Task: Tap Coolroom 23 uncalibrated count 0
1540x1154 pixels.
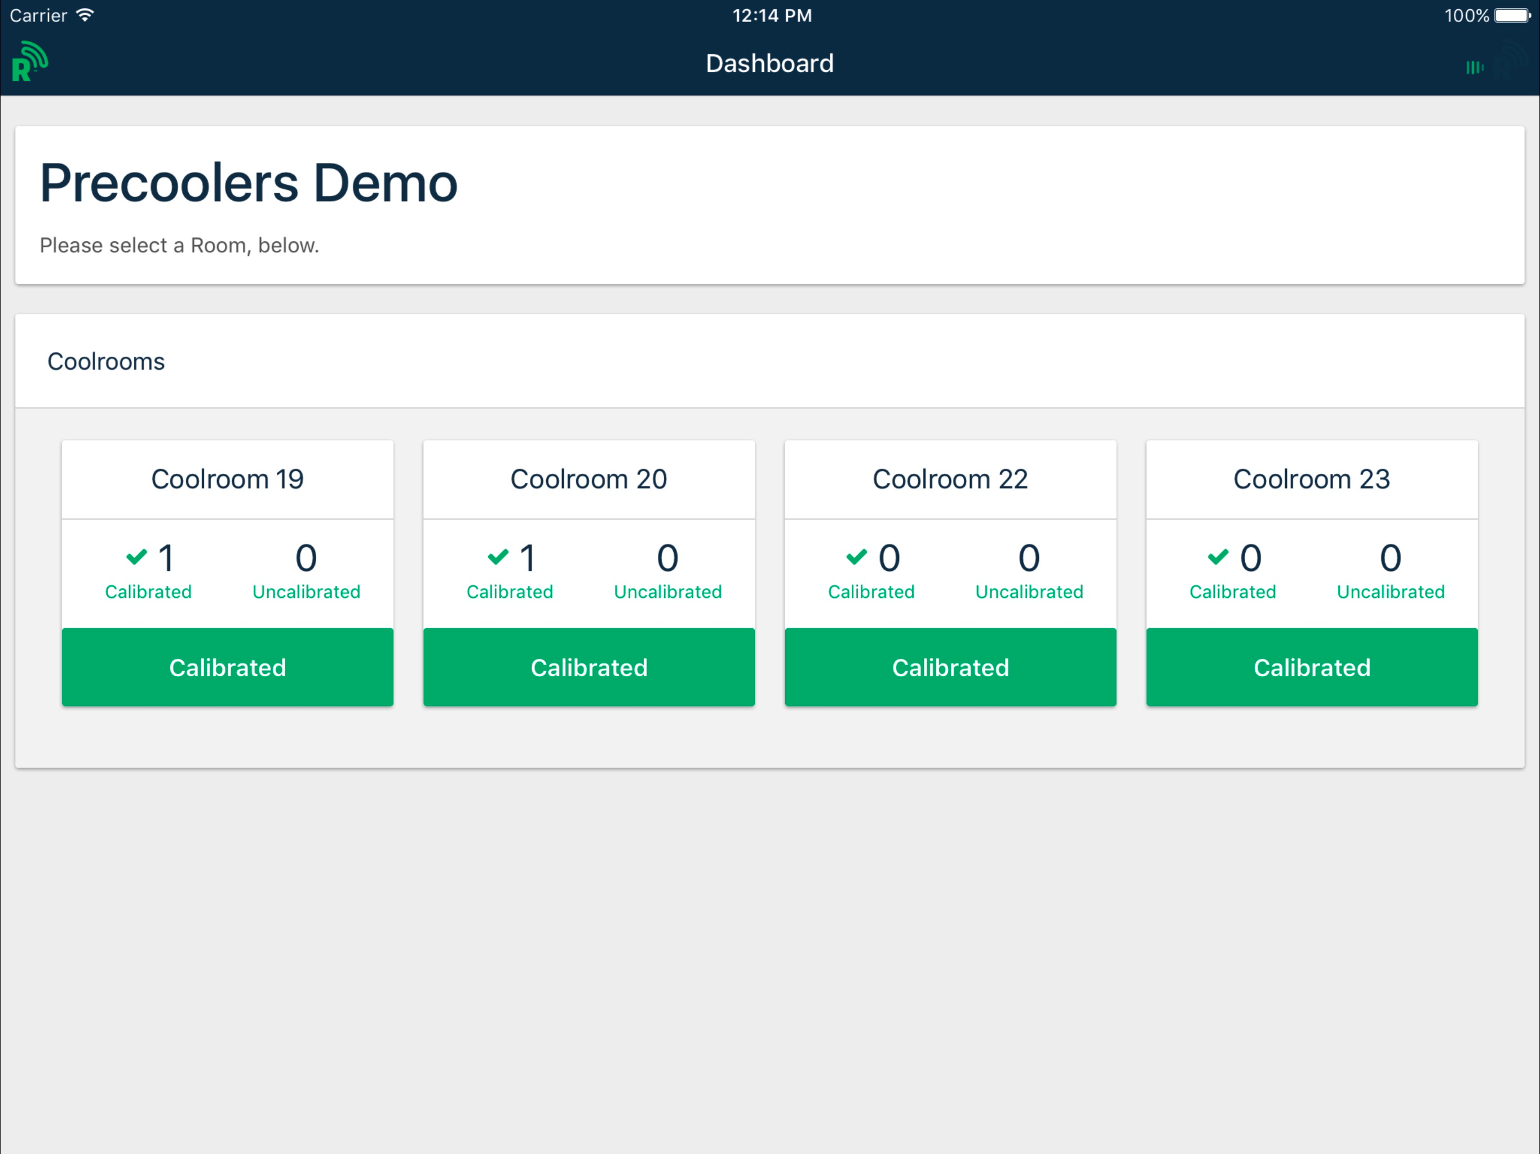Action: (1390, 557)
